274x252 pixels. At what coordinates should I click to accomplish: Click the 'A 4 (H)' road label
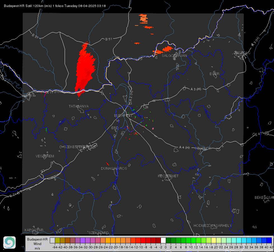184,148
